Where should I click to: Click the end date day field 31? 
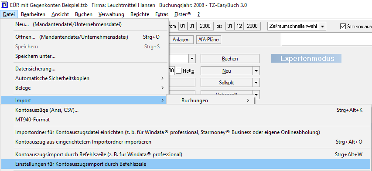click(230, 26)
